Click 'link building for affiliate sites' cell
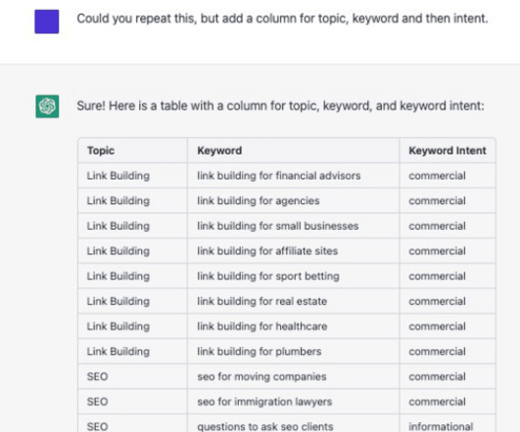This screenshot has width=520, height=432. 294,251
